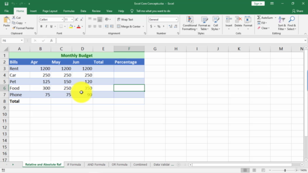Image resolution: width=308 pixels, height=173 pixels.
Task: Click Tell me what you want to do
Action: (x=153, y=11)
